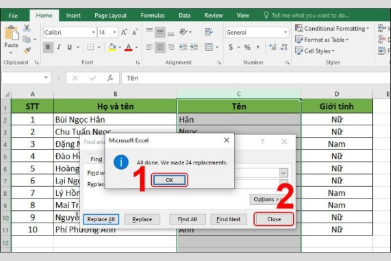The height and width of the screenshot is (261, 391).
Task: Click the Borders icon in Font group
Action: point(93,47)
